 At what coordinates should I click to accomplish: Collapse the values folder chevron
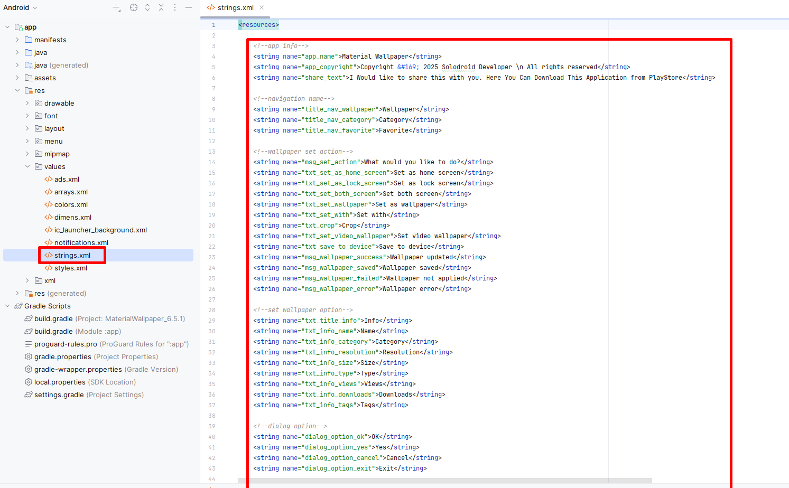coord(27,166)
